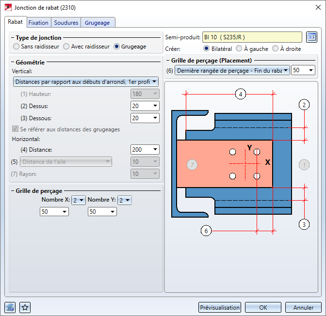Click the Annuler button
The height and width of the screenshot is (316, 326).
tap(303, 307)
